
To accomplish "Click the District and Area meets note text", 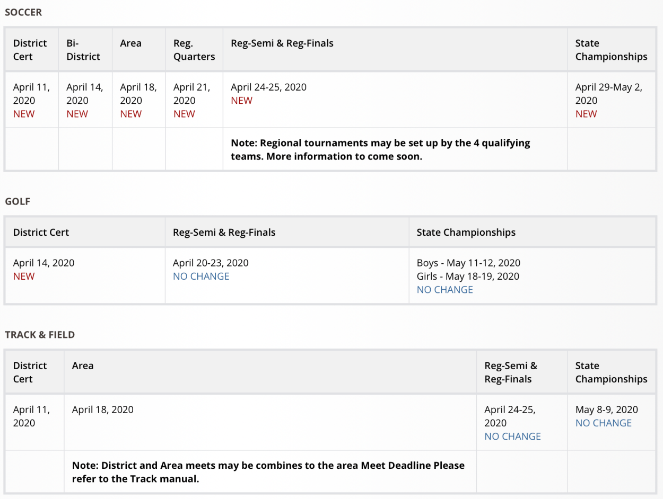I will [x=268, y=472].
